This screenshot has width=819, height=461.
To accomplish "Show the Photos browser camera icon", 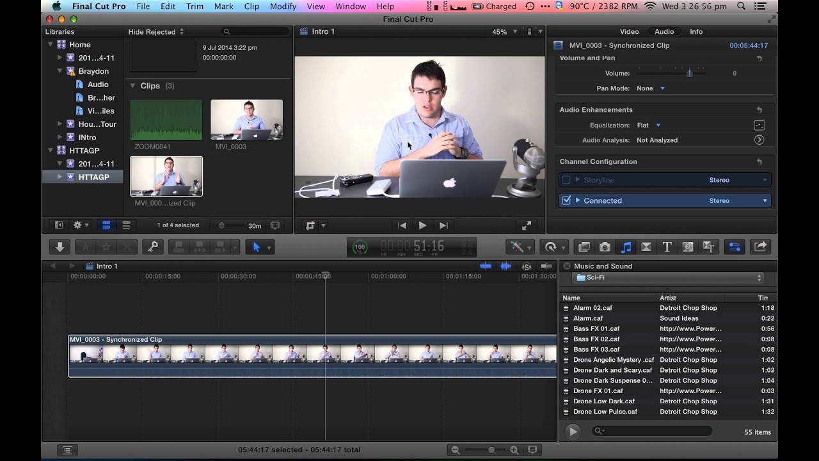I will (x=605, y=247).
